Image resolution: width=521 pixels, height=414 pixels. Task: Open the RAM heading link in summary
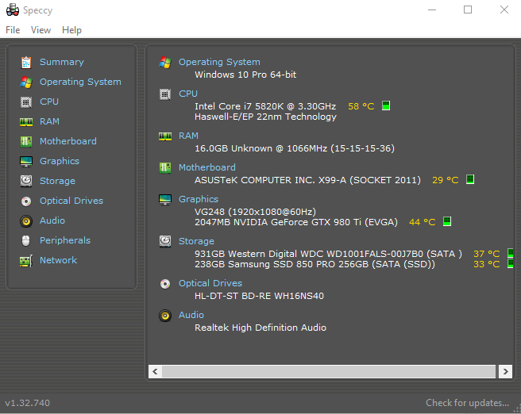(188, 136)
